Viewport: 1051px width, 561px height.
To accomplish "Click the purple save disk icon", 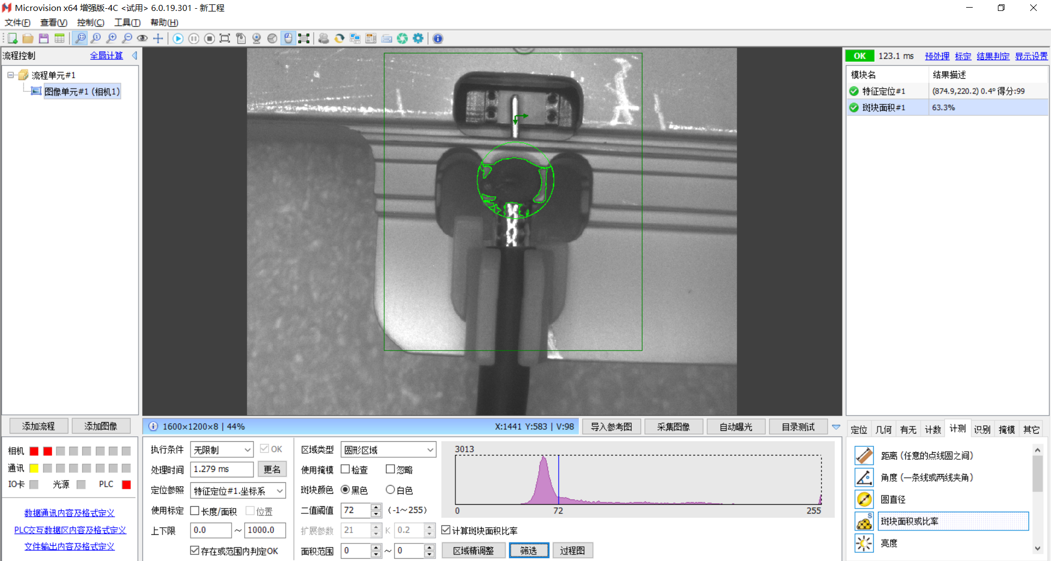I will point(44,38).
